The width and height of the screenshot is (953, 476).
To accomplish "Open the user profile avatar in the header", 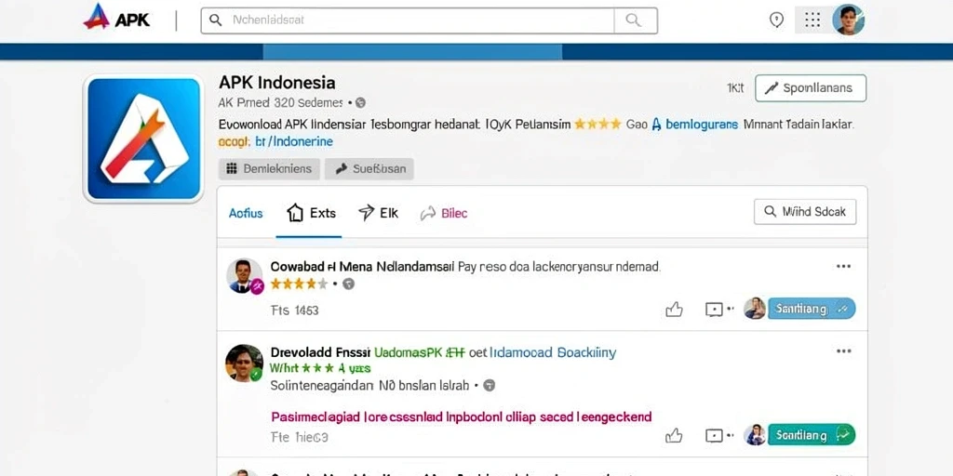I will pos(848,20).
